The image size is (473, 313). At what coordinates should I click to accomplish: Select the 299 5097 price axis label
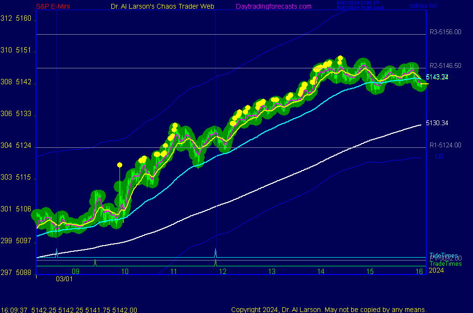click(16, 241)
